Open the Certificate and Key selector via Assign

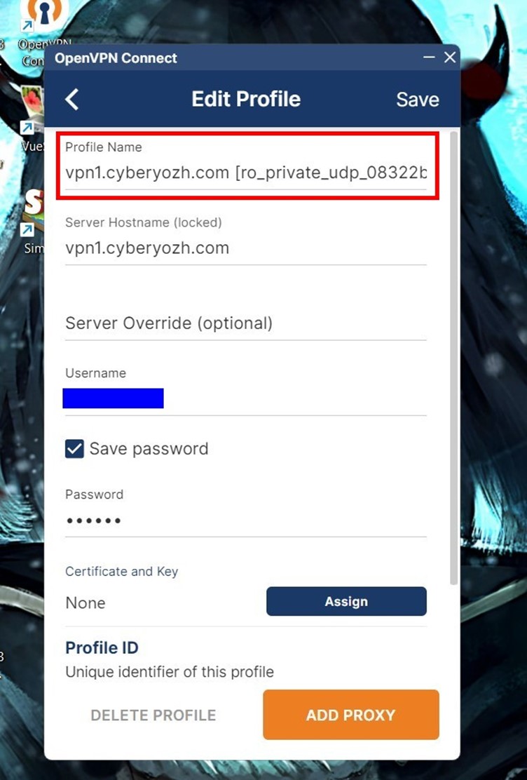coord(345,601)
